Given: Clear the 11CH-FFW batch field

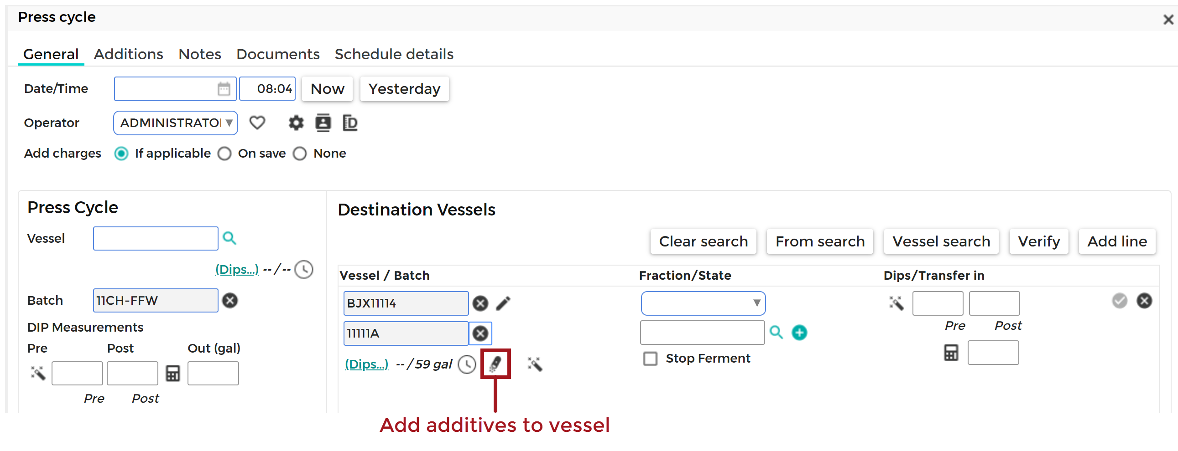Looking at the screenshot, I should [x=230, y=300].
